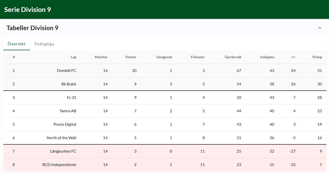Click the Vinster column header

tap(131, 57)
